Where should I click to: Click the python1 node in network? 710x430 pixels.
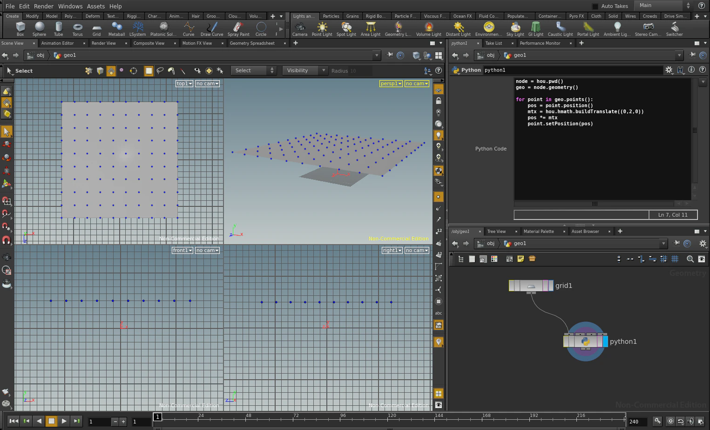point(585,341)
